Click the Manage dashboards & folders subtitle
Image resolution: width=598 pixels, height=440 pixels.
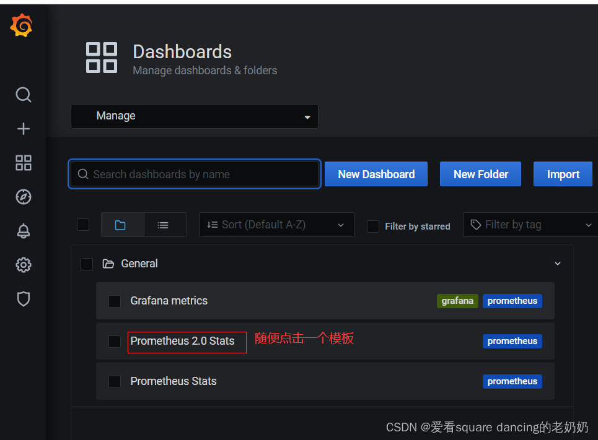(x=204, y=71)
